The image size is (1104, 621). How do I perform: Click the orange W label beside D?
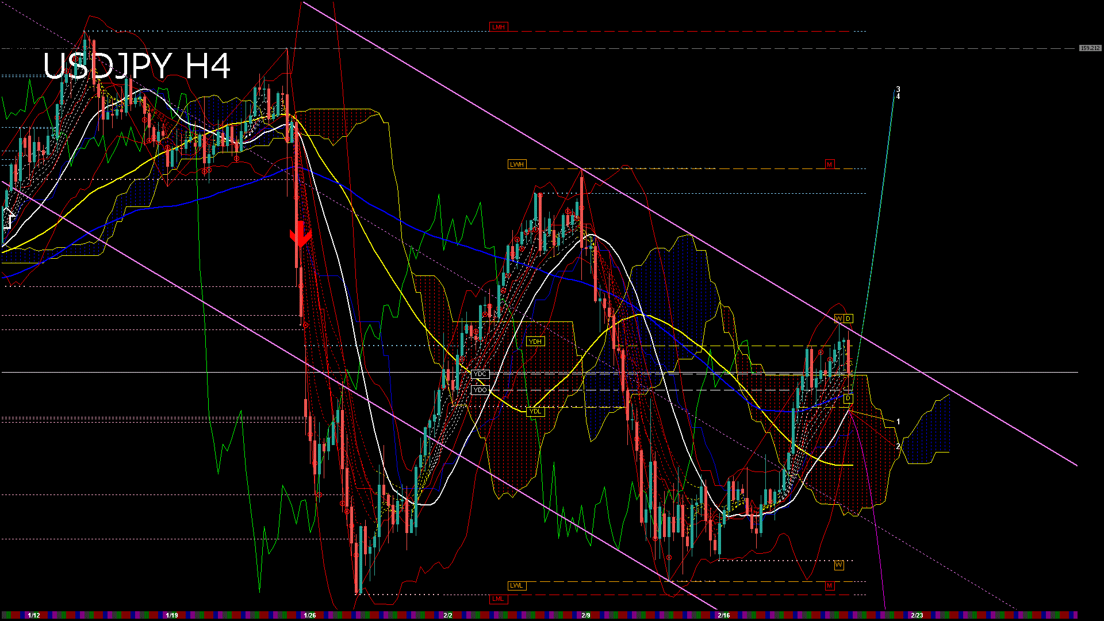click(838, 319)
